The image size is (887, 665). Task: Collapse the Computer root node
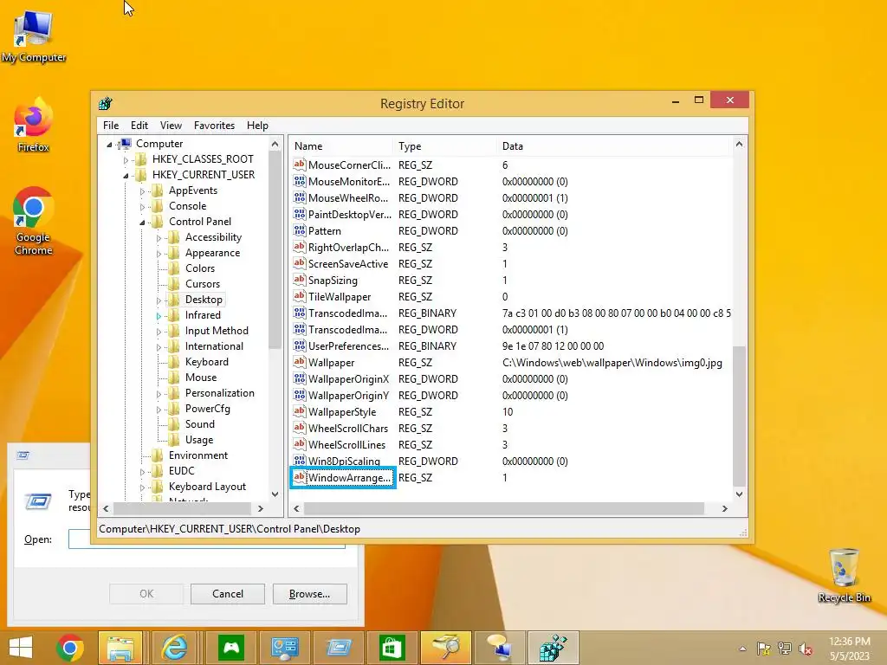[109, 145]
